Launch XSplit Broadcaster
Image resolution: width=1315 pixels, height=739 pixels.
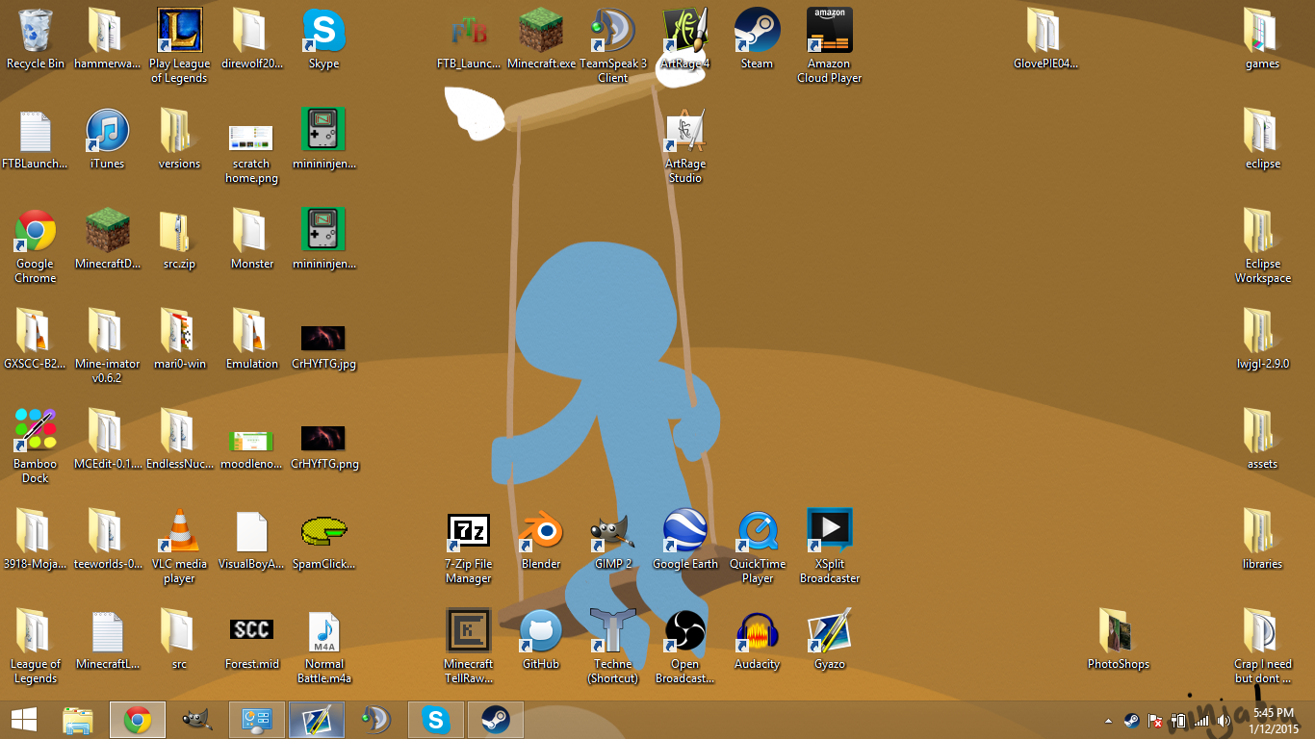coord(829,531)
